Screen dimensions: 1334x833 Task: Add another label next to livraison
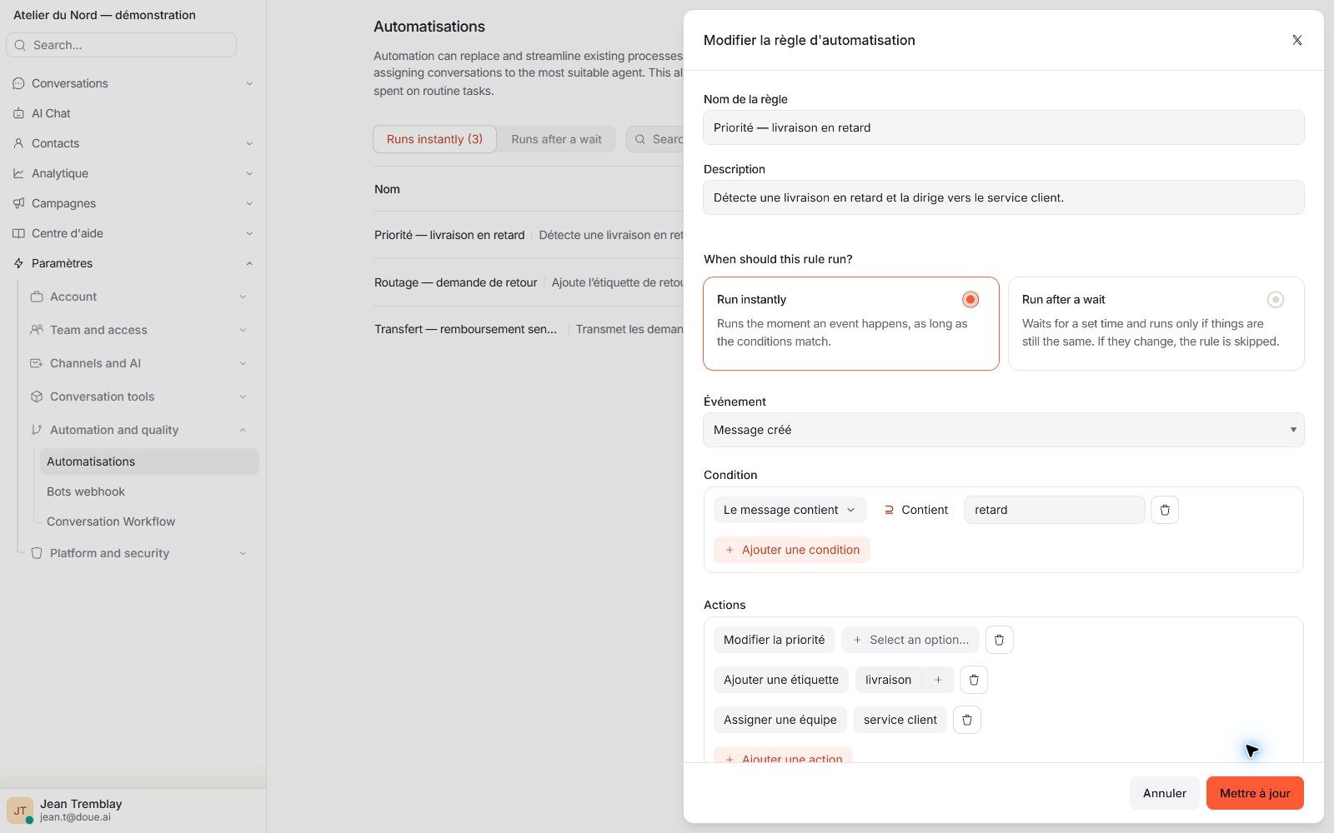coord(938,680)
